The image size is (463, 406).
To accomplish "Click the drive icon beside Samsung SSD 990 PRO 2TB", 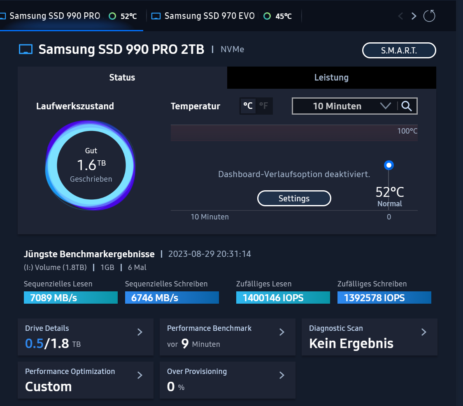I will [26, 49].
